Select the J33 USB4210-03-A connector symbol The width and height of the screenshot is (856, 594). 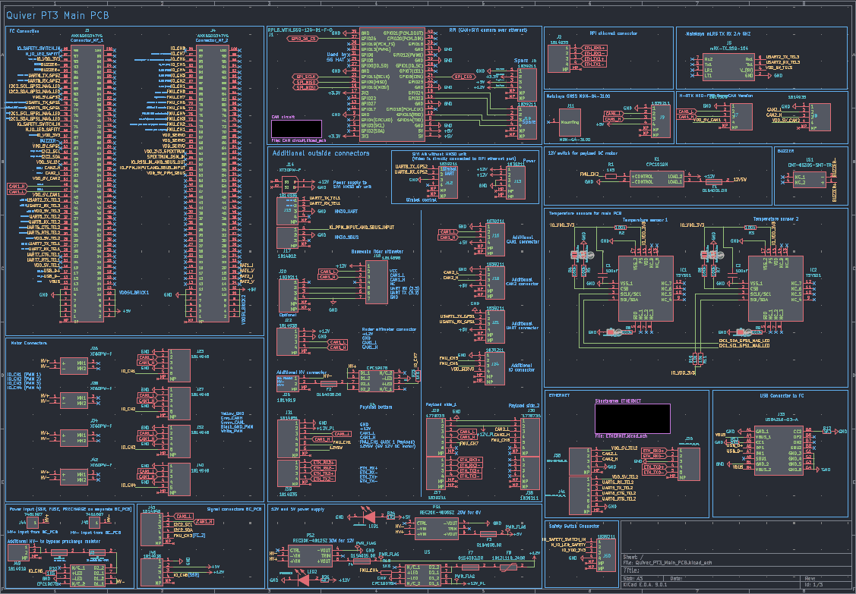click(779, 450)
